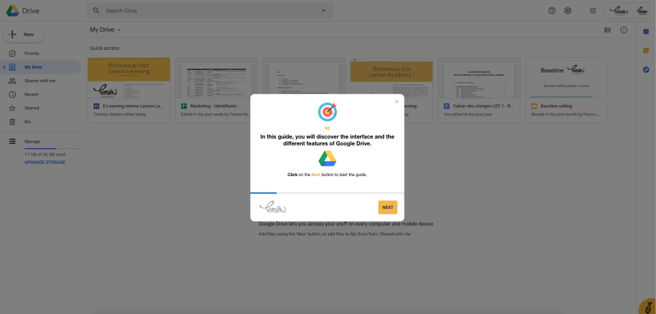Click the NEXT button in the guide
This screenshot has height=314, width=656.
point(387,208)
